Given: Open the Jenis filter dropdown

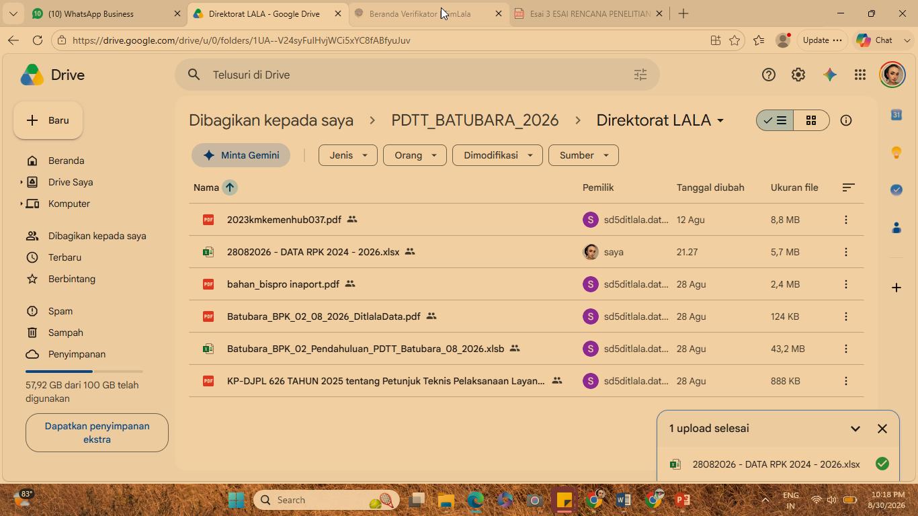Looking at the screenshot, I should 348,155.
